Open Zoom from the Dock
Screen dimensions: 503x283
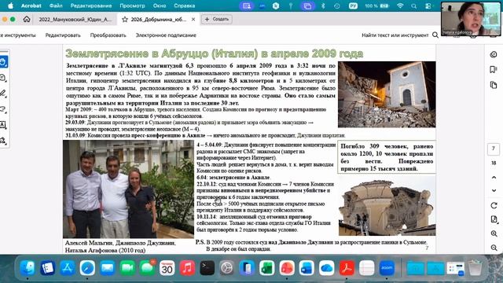(387, 268)
